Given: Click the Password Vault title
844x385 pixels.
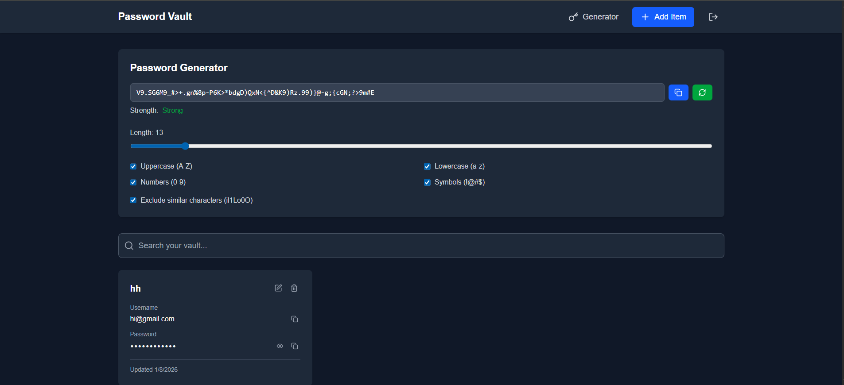Looking at the screenshot, I should pos(155,16).
